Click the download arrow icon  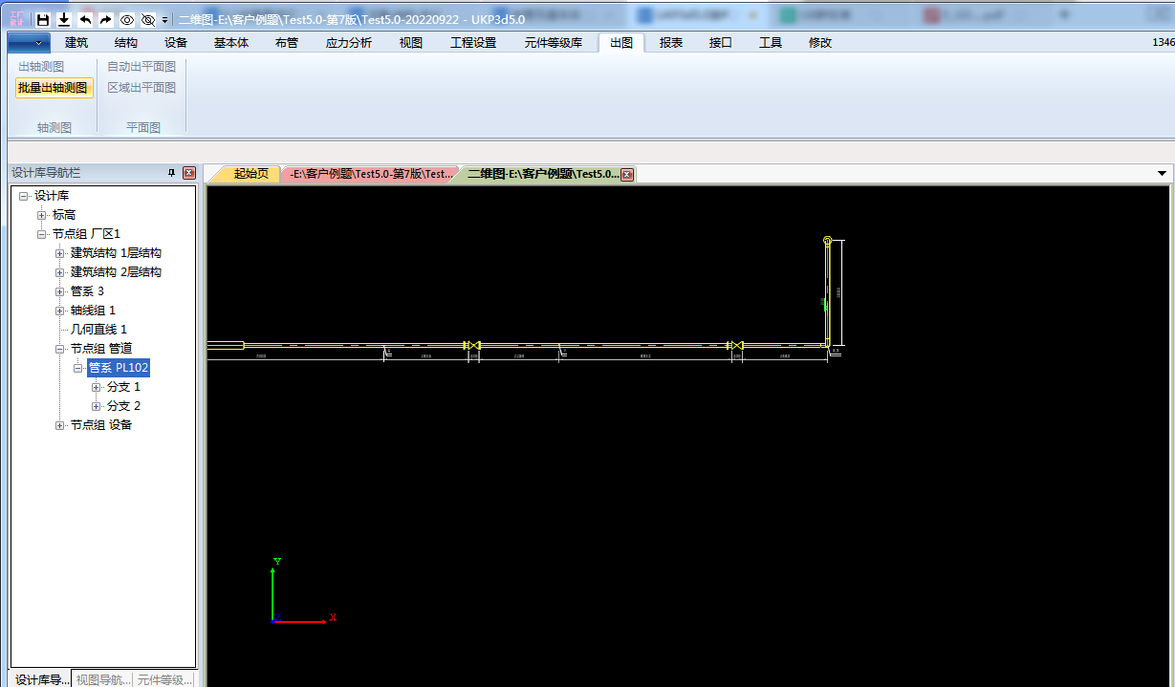(64, 19)
